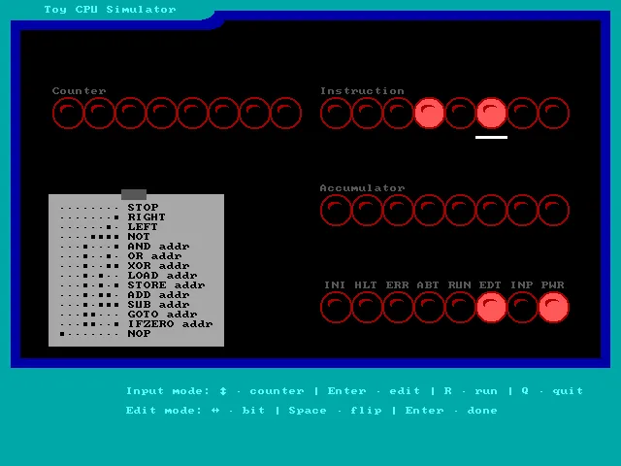The height and width of the screenshot is (466, 621).
Task: Toggle the rightmost Accumulator bit
Action: 553,210
